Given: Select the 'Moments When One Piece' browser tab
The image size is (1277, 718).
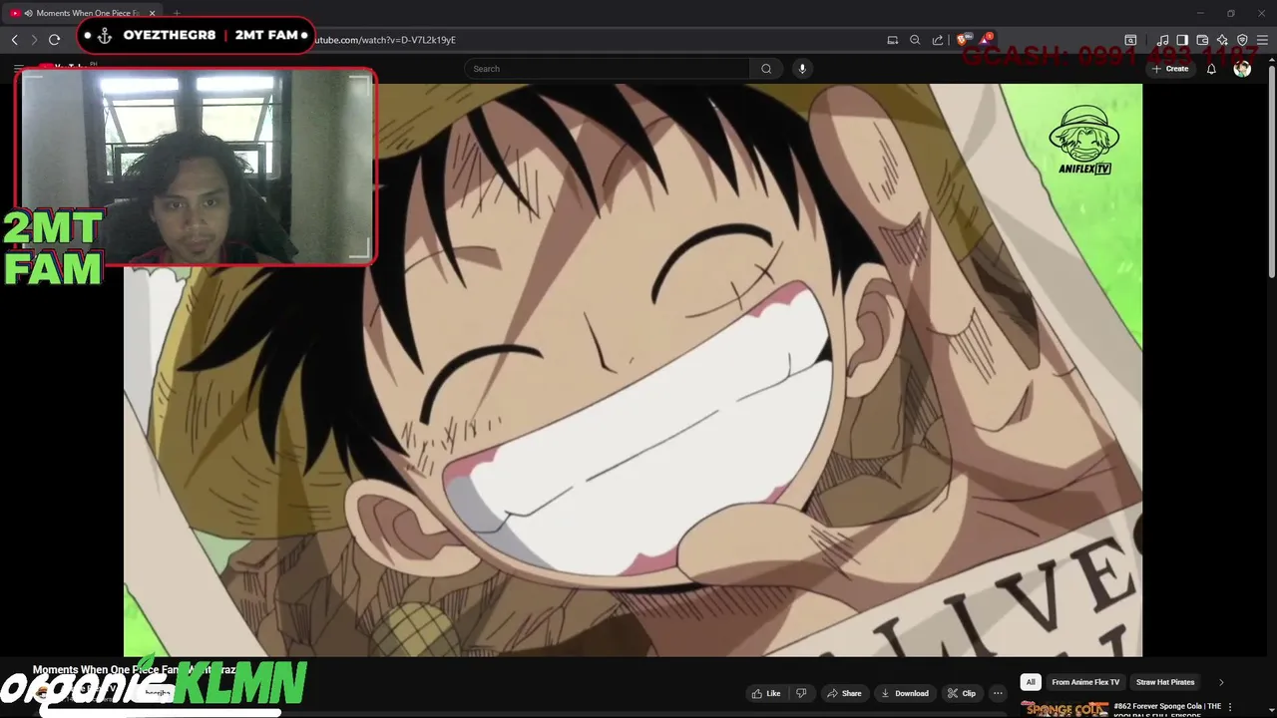Looking at the screenshot, I should click(81, 13).
